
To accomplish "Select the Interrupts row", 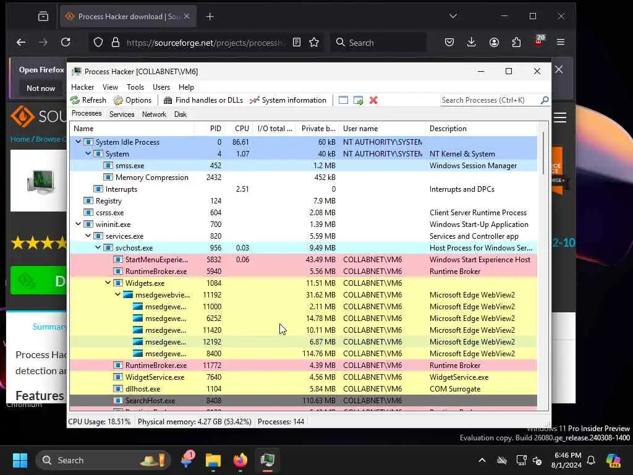I will [x=304, y=189].
